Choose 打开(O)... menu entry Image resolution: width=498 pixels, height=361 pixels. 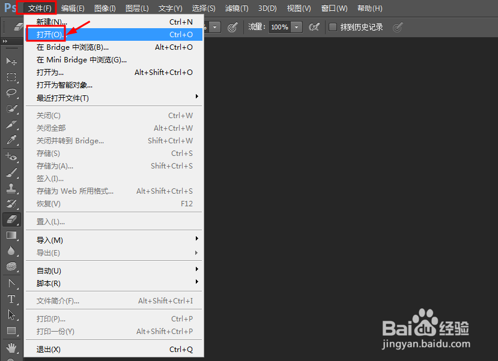114,35
